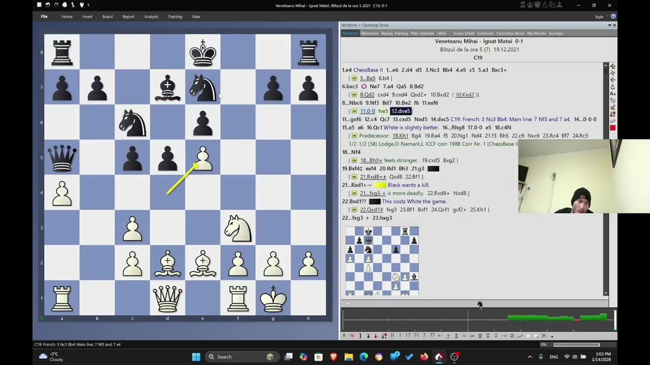The image size is (650, 365).
Task: Click the redo arrow in title bar
Action: point(56,5)
